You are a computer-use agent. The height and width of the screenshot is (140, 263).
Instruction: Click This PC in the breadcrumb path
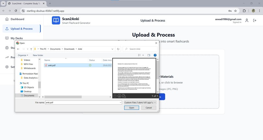(43, 49)
